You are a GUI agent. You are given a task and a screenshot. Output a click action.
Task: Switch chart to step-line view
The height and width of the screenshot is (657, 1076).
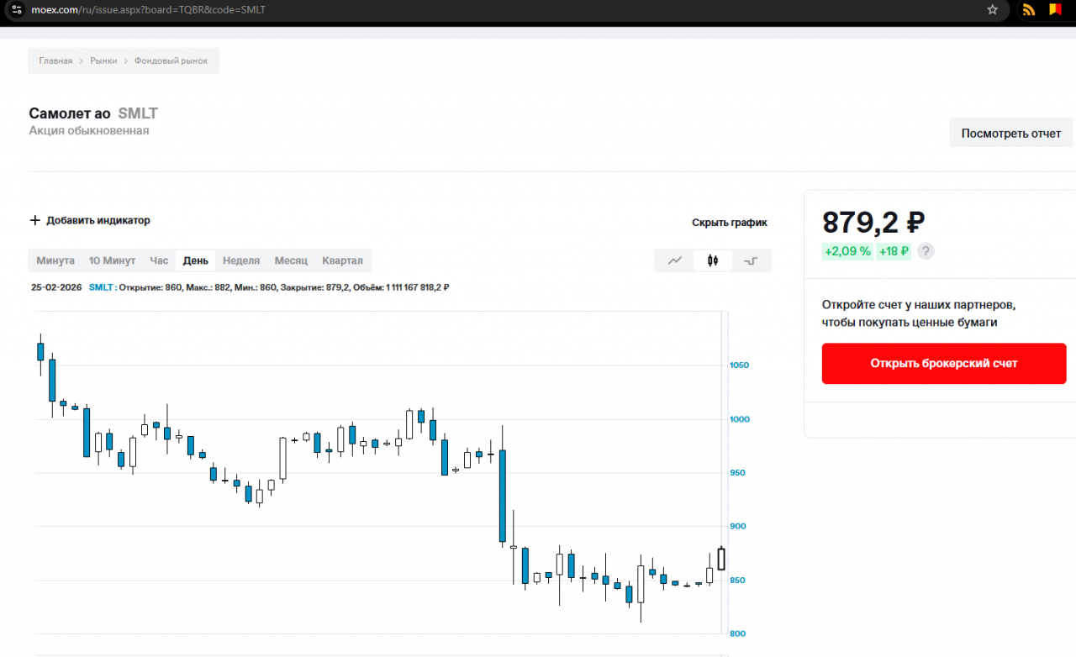click(x=751, y=260)
